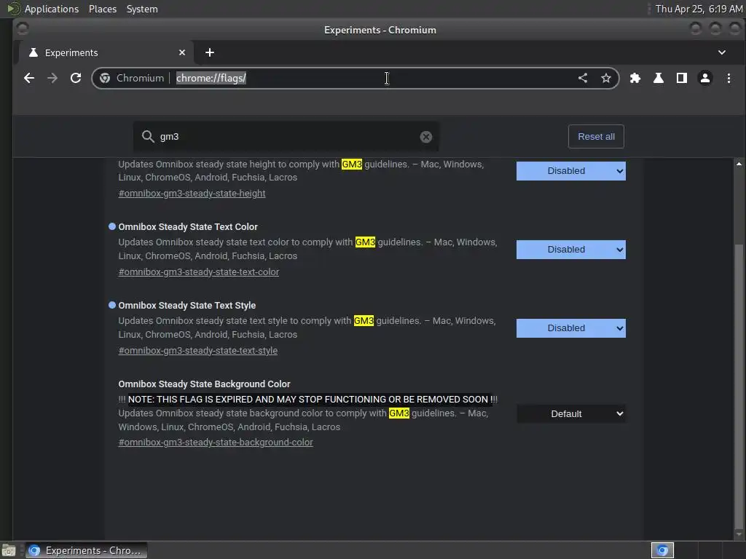Select the Experiments tab
The height and width of the screenshot is (559, 746).
tap(106, 52)
